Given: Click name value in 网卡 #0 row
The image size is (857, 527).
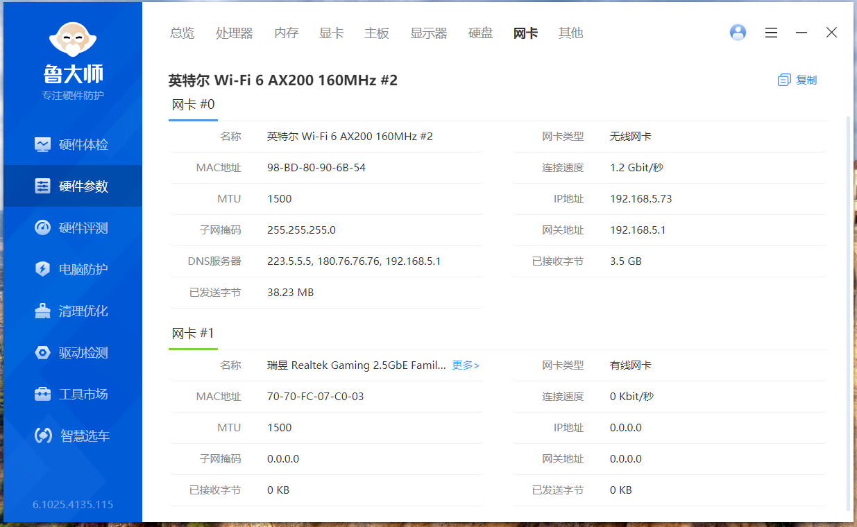Looking at the screenshot, I should pyautogui.click(x=350, y=136).
